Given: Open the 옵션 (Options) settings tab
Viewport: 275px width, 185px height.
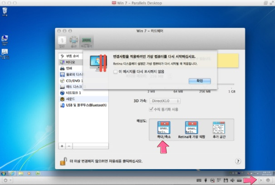Looking at the screenshot, I should 74,42.
